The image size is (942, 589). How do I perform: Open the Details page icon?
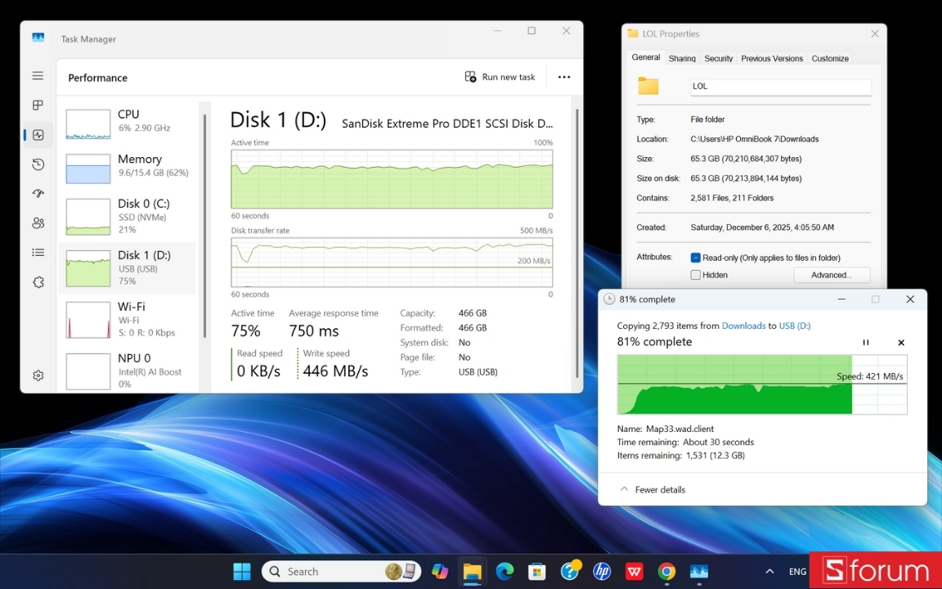point(38,253)
